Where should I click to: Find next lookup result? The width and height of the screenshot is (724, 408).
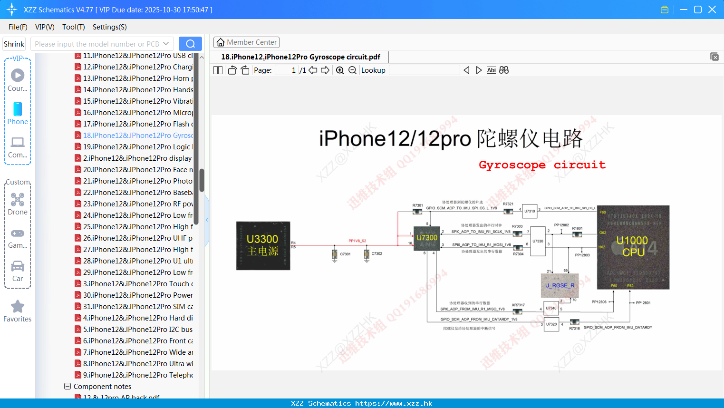click(479, 70)
